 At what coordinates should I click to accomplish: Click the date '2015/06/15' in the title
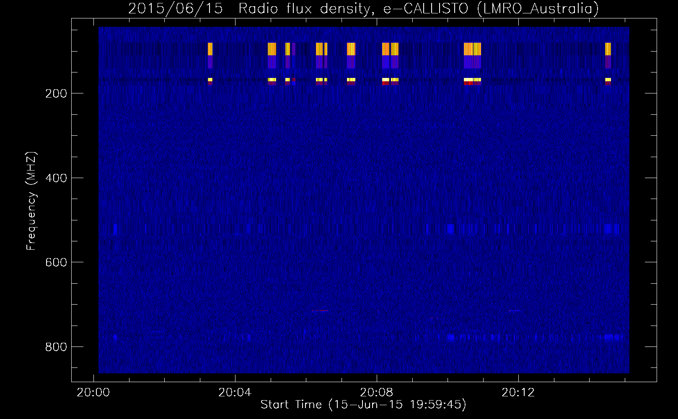[175, 8]
